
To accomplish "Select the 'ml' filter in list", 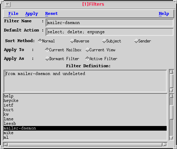I will pyautogui.click(x=85, y=137).
